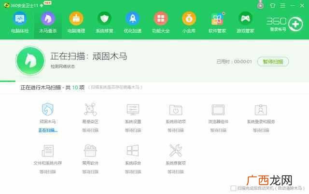The height and width of the screenshot is (194, 309).
Task: Select the 常用软件 box icon
Action: tap(90, 151)
